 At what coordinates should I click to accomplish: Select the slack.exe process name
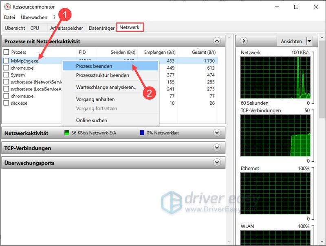[19, 103]
